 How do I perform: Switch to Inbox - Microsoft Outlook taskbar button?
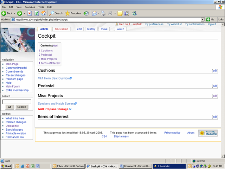(68, 166)
